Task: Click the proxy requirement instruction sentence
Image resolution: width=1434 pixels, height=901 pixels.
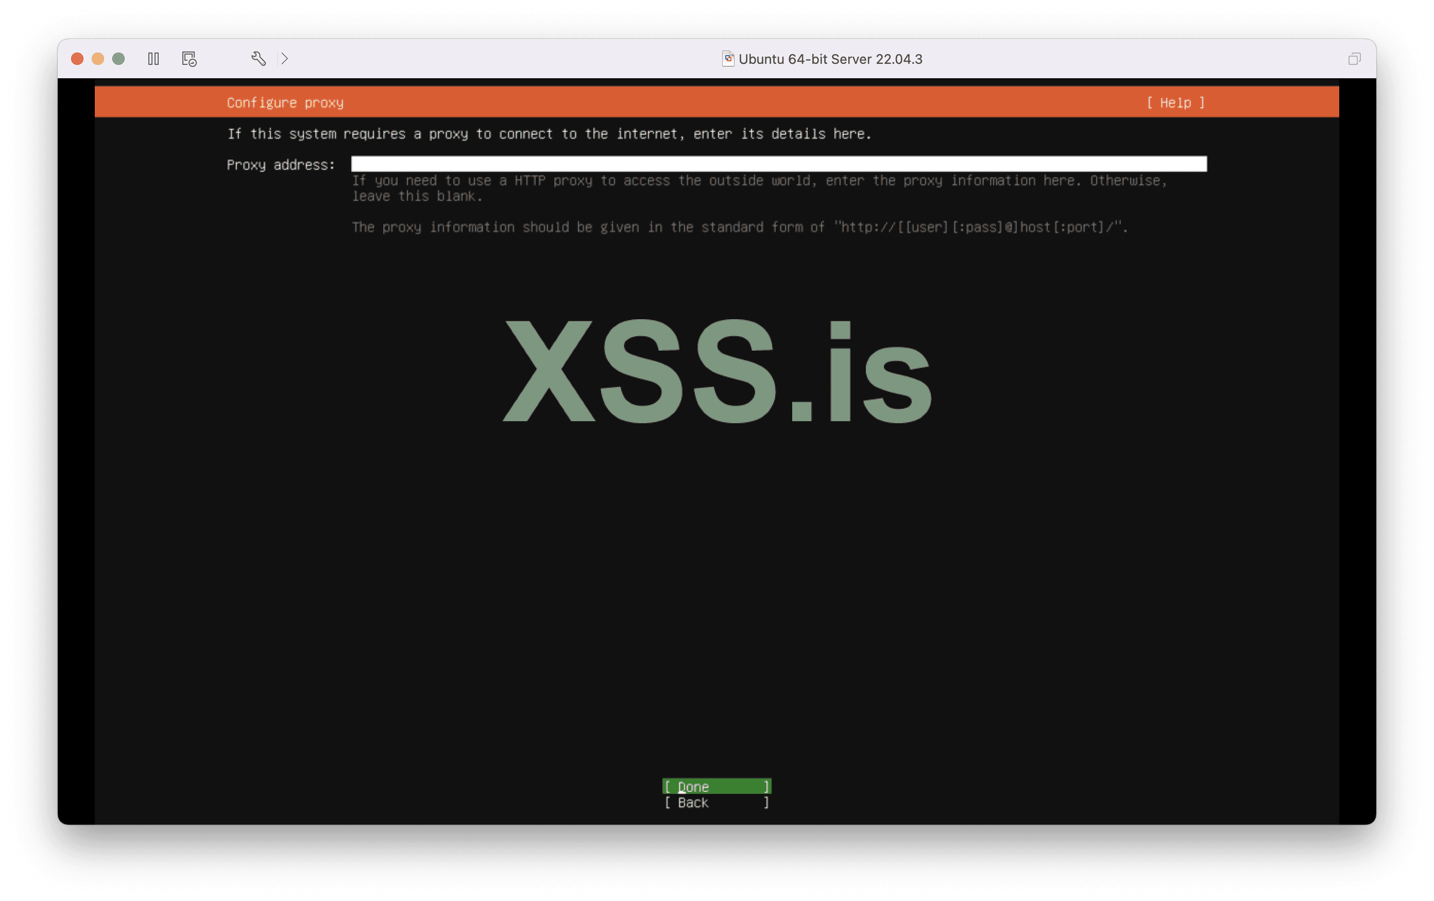Action: click(x=549, y=134)
